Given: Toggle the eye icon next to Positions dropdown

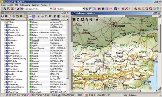Looking at the screenshot, I should click(x=87, y=9).
